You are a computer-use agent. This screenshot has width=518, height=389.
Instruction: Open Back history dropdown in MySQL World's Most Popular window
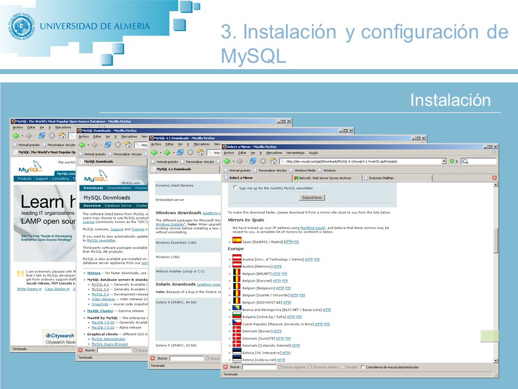pyautogui.click(x=22, y=136)
